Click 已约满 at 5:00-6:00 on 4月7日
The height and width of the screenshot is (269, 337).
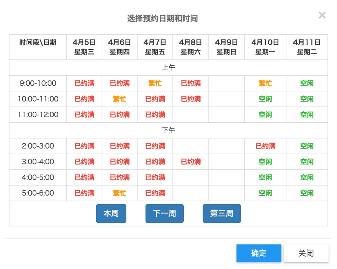[x=155, y=193]
